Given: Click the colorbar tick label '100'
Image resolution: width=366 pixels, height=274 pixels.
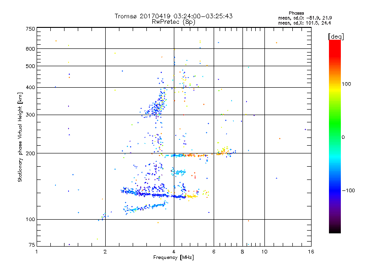Looking at the screenshot, I should click(x=346, y=84).
